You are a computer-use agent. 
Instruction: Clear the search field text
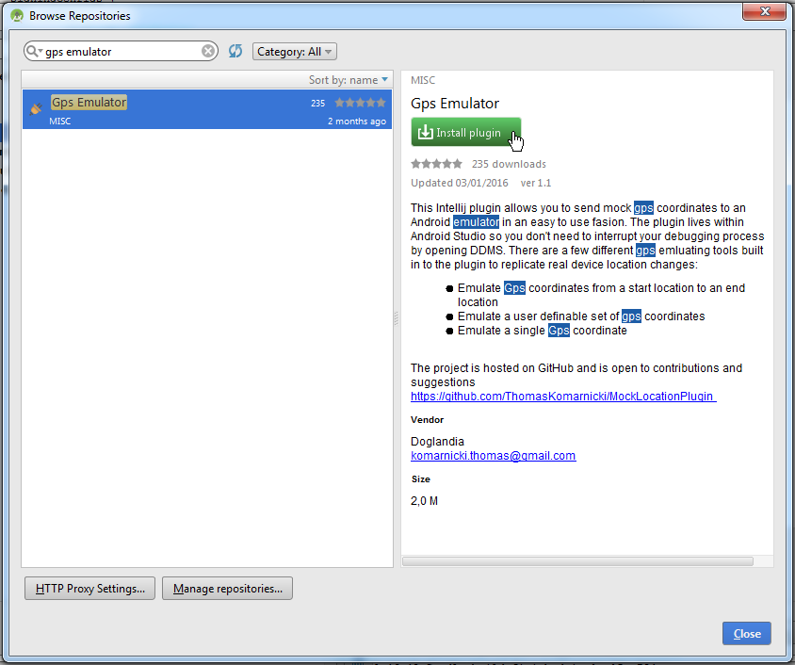(x=208, y=51)
